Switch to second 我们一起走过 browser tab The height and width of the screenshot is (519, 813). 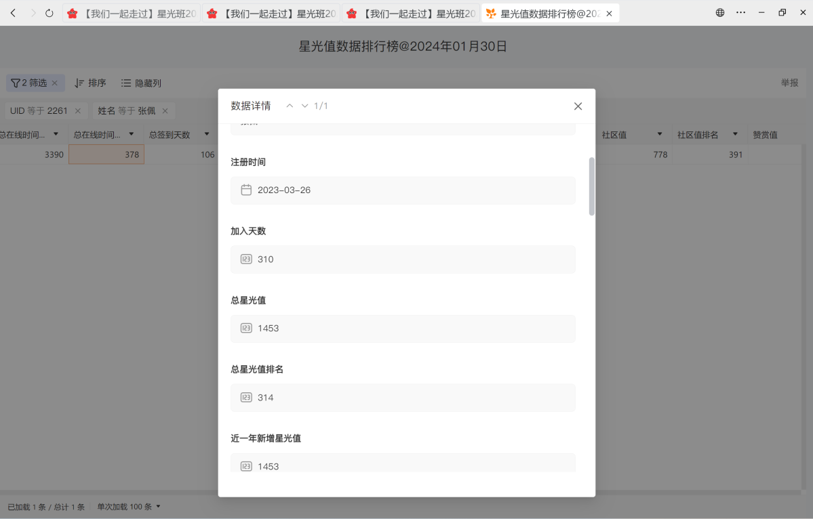tap(271, 14)
